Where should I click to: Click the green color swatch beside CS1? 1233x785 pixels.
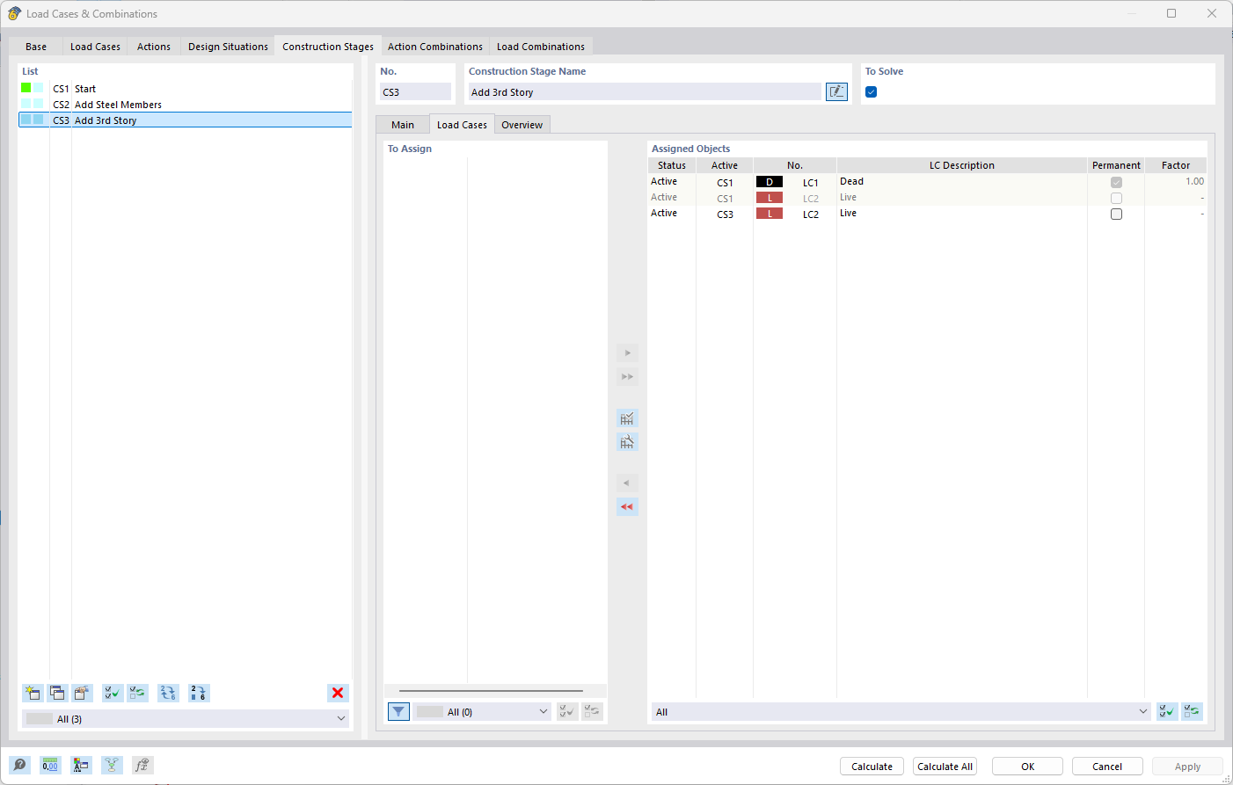25,88
